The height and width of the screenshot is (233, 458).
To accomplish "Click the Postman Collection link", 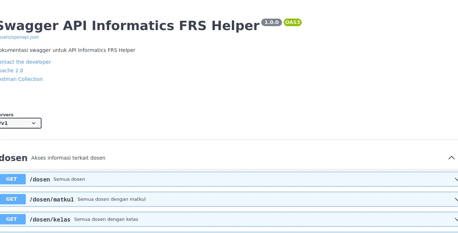I will click(x=21, y=79).
